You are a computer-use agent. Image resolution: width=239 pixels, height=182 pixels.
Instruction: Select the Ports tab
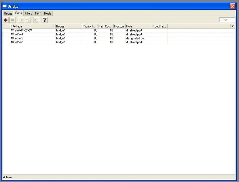pyautogui.click(x=19, y=13)
